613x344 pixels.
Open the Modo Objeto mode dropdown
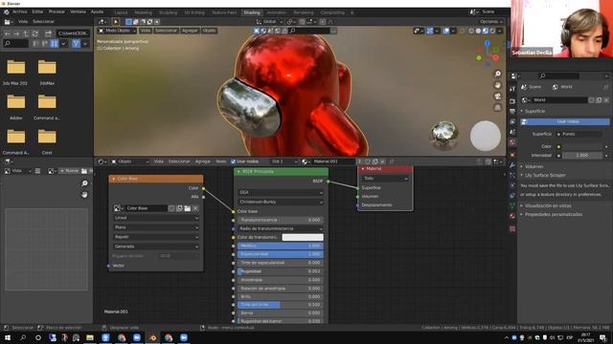click(117, 31)
